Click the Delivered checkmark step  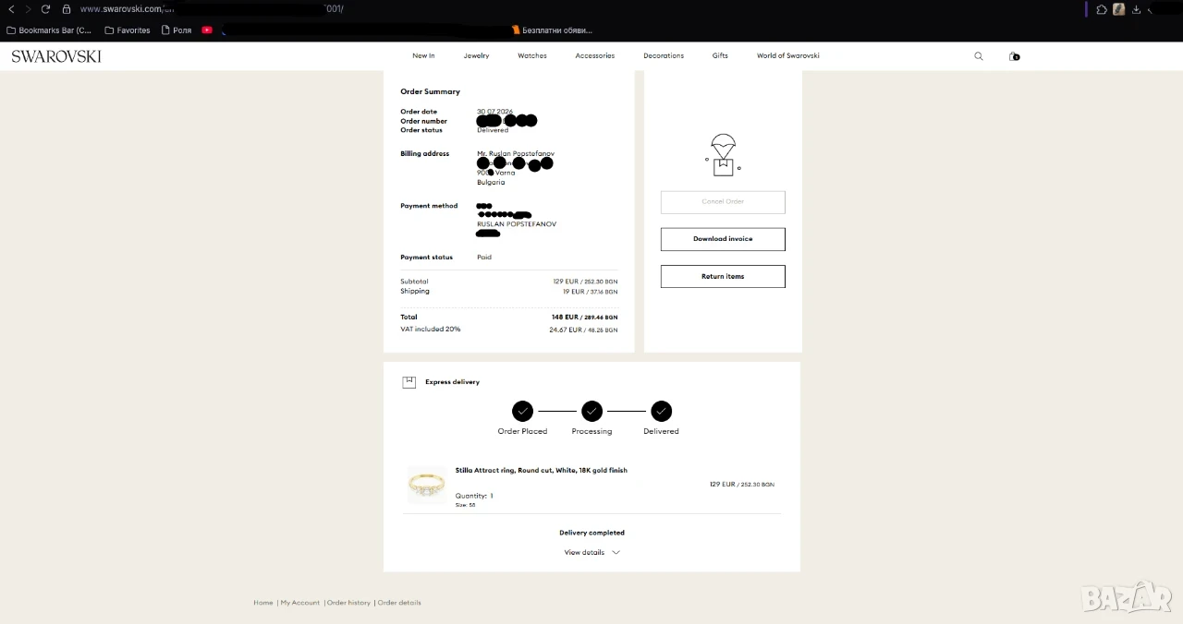[661, 411]
